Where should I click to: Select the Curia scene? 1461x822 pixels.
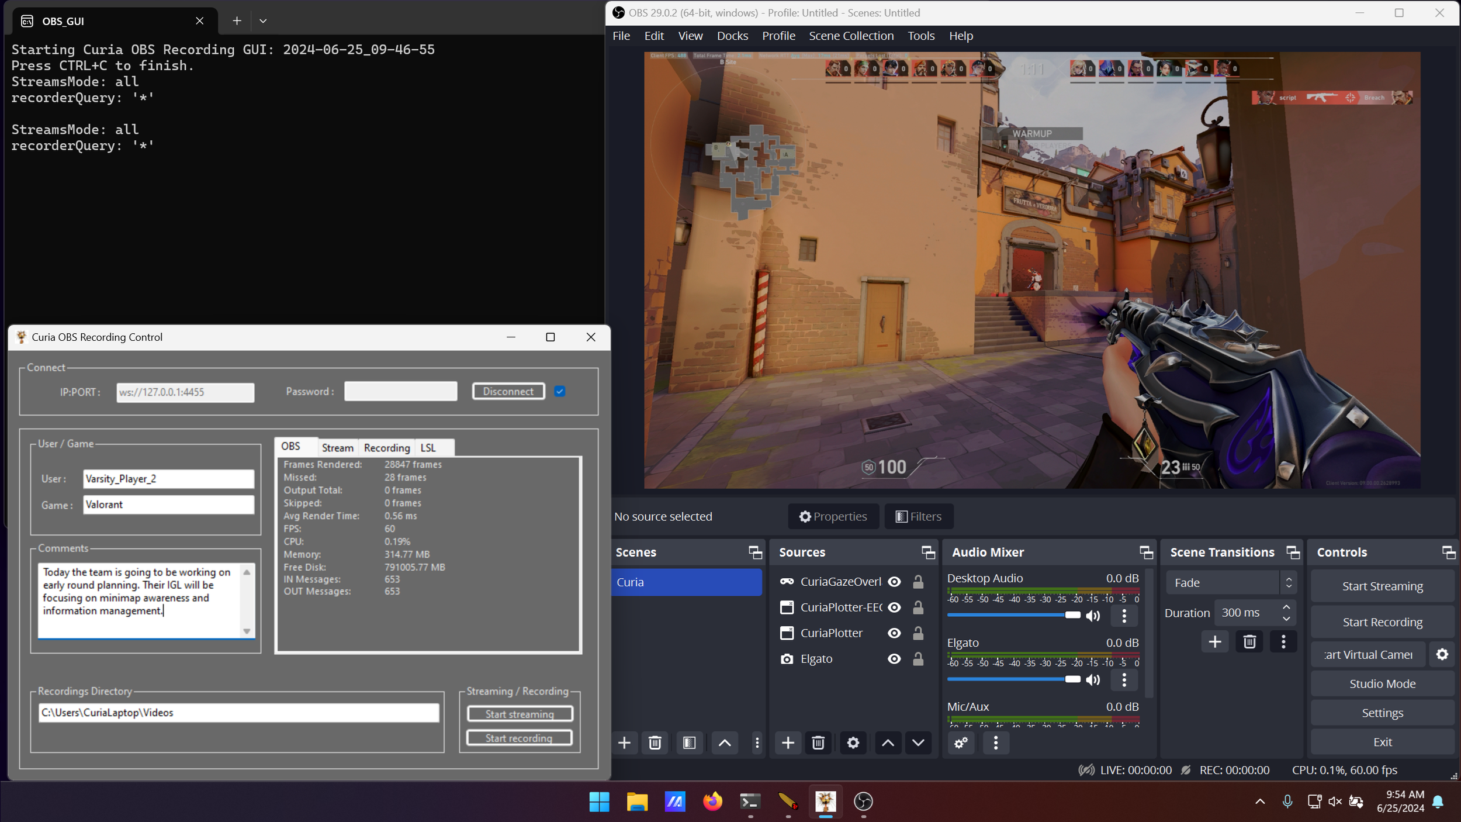(x=686, y=582)
